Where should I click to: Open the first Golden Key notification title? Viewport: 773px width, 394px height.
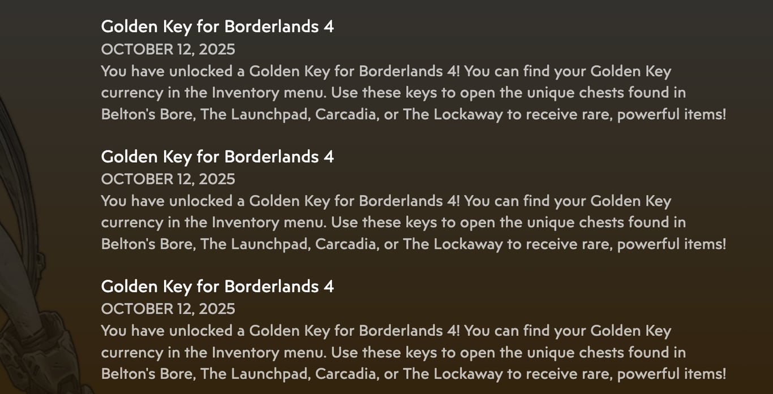coord(217,27)
